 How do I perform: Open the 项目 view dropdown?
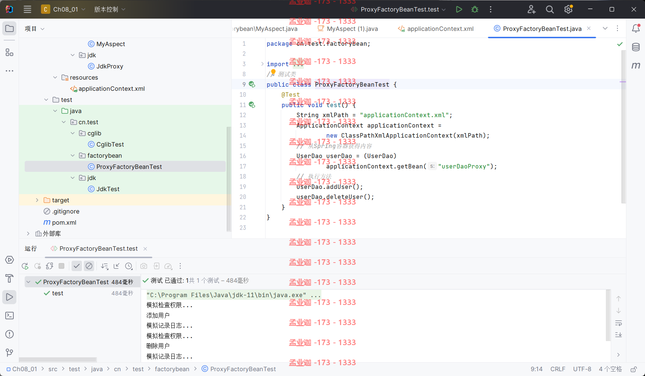pyautogui.click(x=35, y=29)
